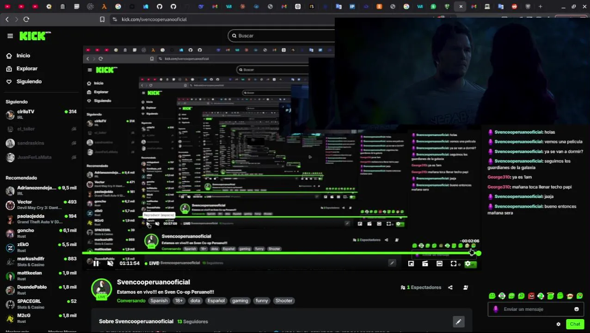Edit Sobre Svencooperuanooficial section with pencil

point(458,322)
